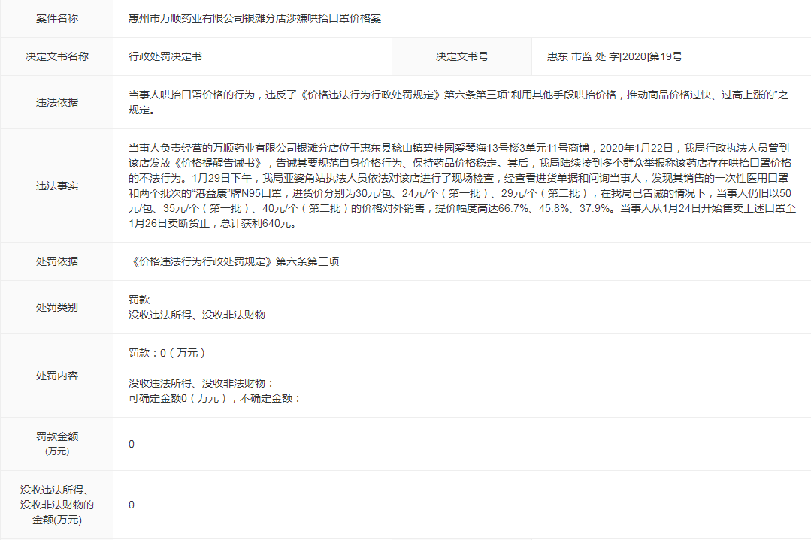Click the value 0 in the 罚款金额 row
The width and height of the screenshot is (811, 540).
tap(132, 444)
